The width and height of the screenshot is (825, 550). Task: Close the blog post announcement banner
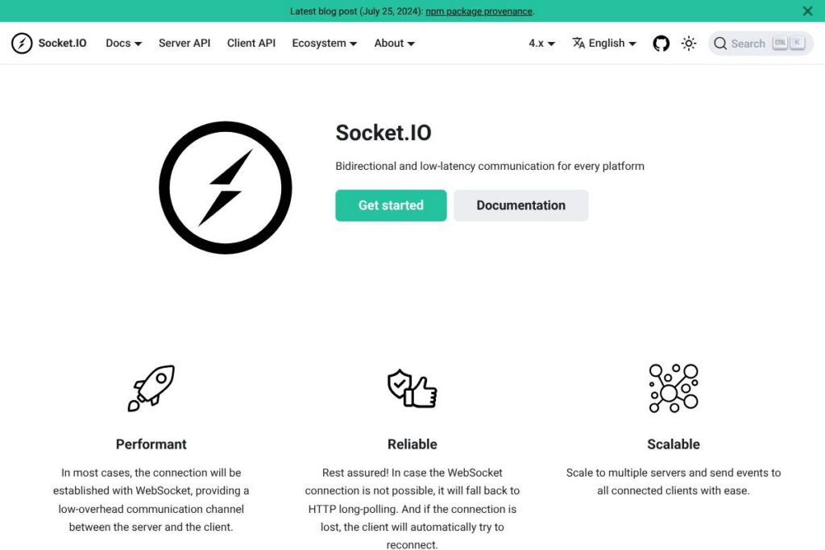[807, 11]
